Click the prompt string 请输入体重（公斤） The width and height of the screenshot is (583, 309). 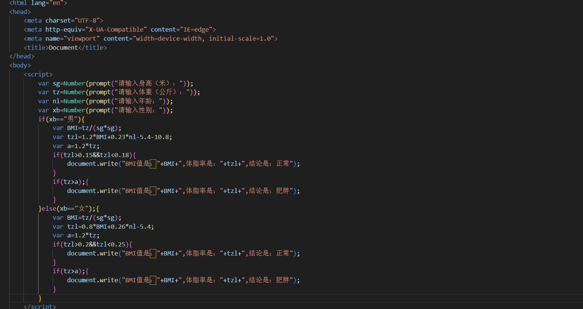point(152,92)
